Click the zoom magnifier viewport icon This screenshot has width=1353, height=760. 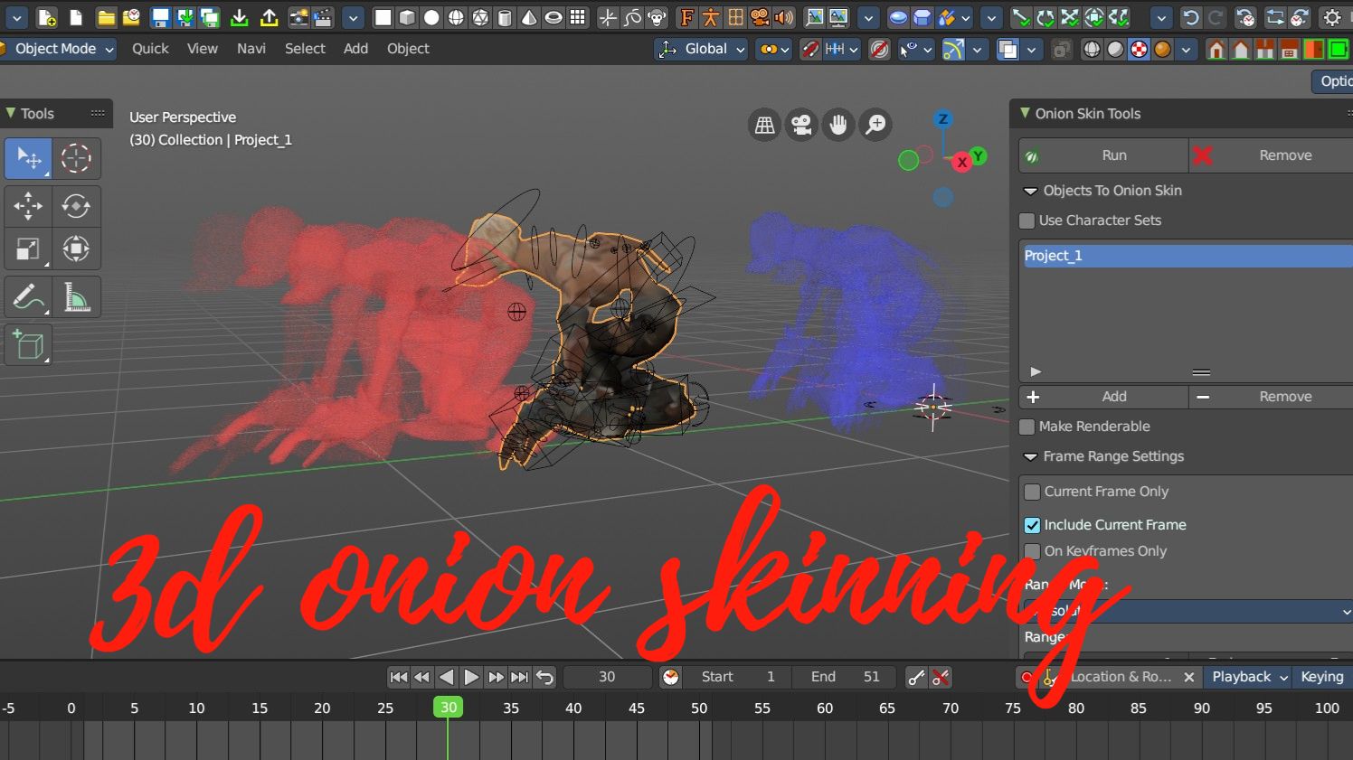coord(875,125)
